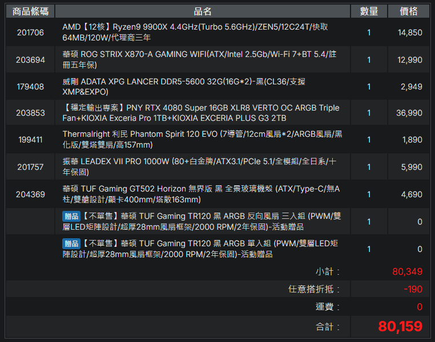Click the Thermalright Phantom Spirit 120 EVO item

point(202,140)
